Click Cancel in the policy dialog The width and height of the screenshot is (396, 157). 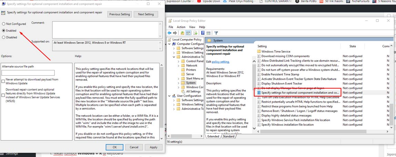point(134,147)
